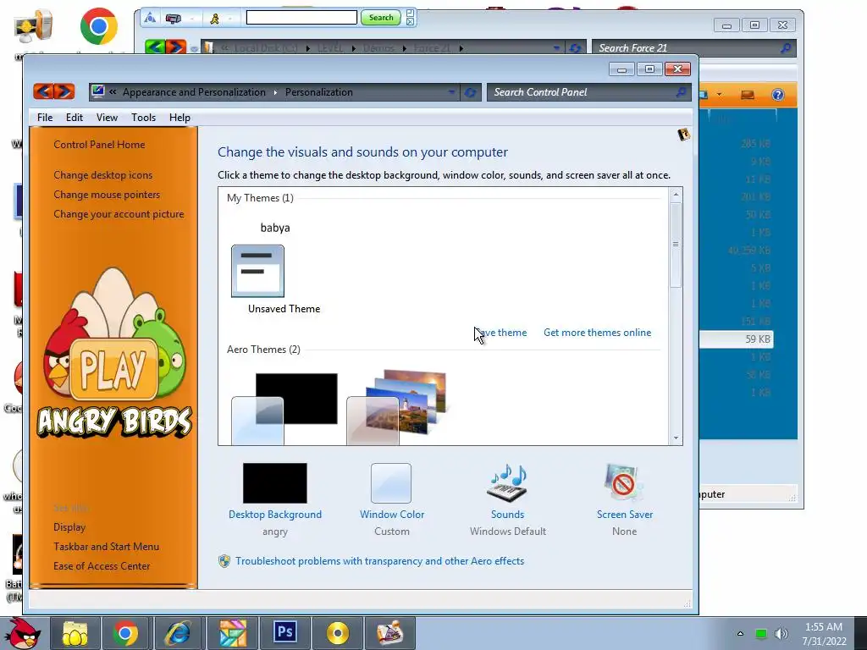The height and width of the screenshot is (650, 867).
Task: Open Photoshop from the taskbar
Action: click(x=285, y=633)
